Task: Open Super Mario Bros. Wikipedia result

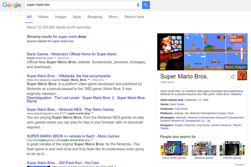Action: pyautogui.click(x=69, y=76)
